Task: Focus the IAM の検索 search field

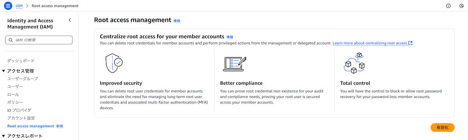Action: [39, 40]
